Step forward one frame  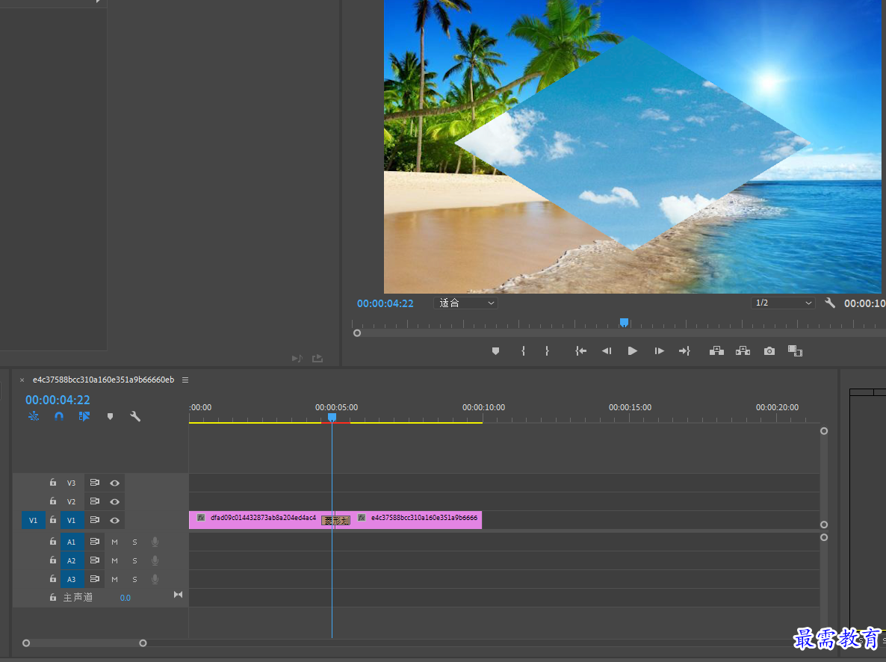659,351
